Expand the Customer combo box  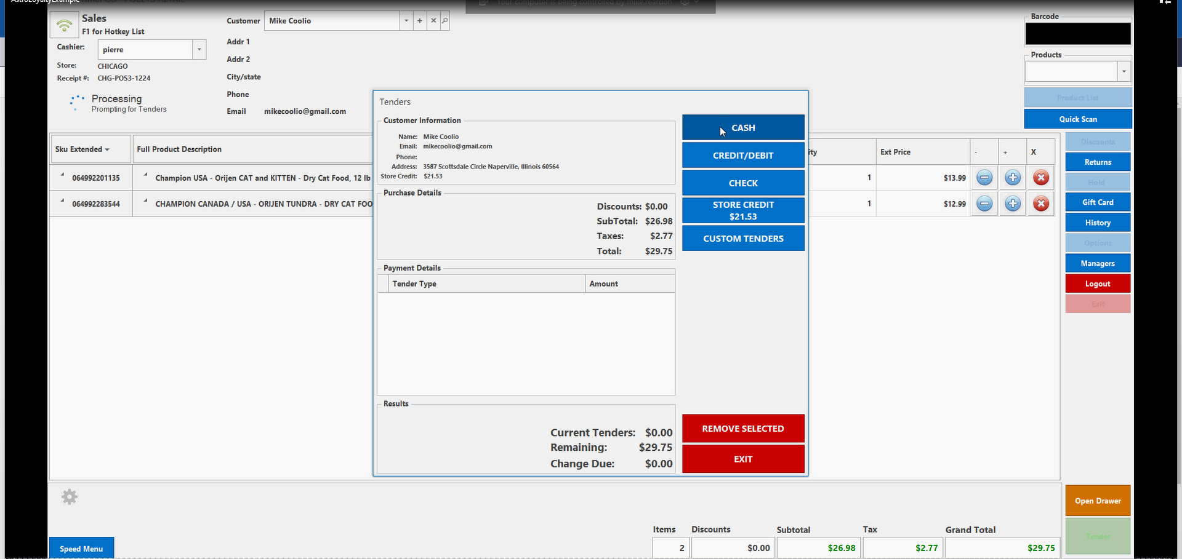point(406,21)
